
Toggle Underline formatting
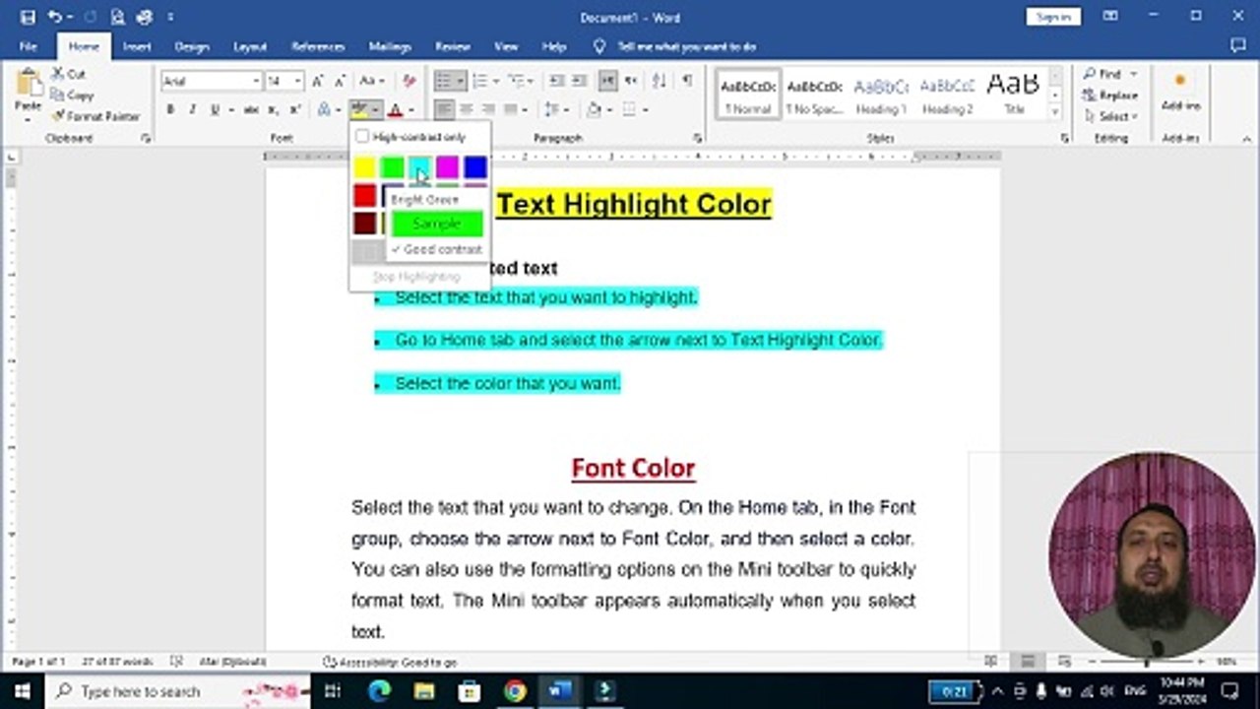(x=215, y=109)
